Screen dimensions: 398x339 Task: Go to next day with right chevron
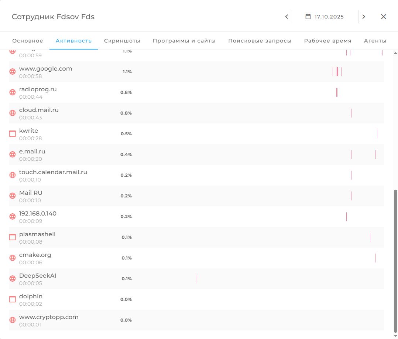point(364,17)
